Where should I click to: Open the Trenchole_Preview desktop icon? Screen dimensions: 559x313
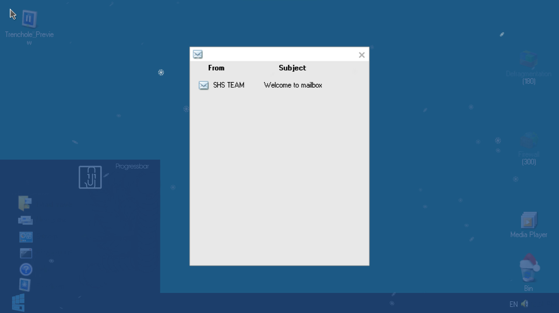pyautogui.click(x=29, y=19)
